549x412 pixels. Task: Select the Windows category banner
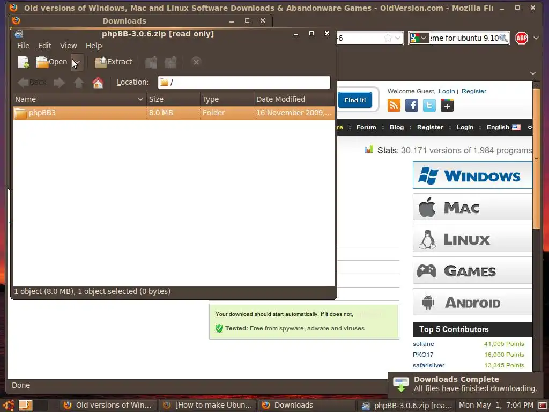tap(472, 175)
